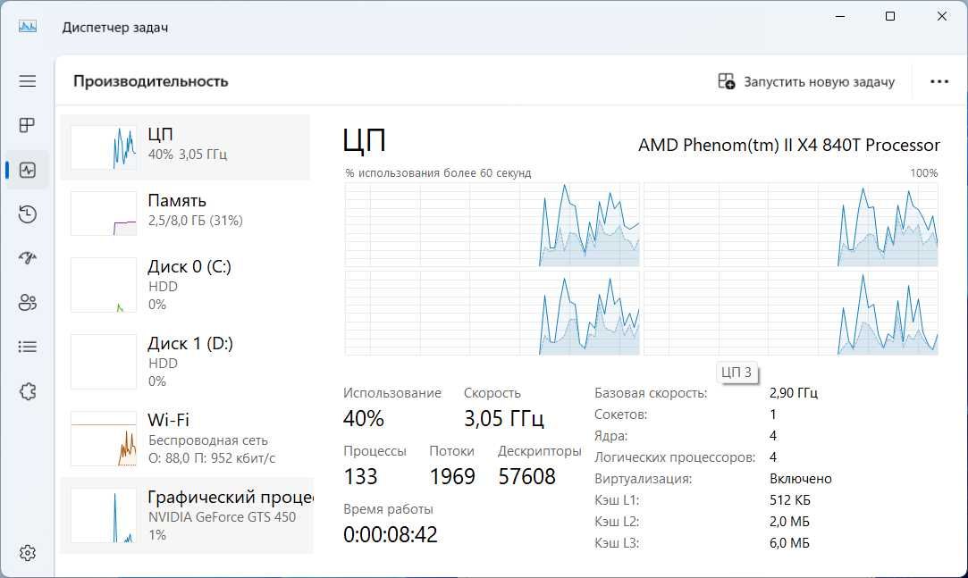Viewport: 968px width, 578px height.
Task: Open App history page icon
Action: point(27,214)
